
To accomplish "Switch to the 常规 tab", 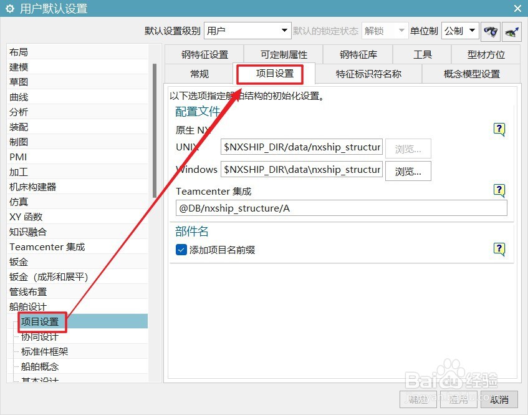I will (198, 74).
